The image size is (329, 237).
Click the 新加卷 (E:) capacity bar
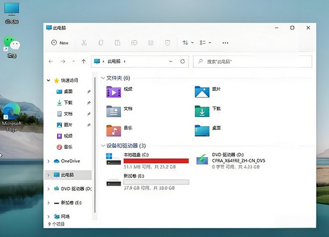(156, 182)
